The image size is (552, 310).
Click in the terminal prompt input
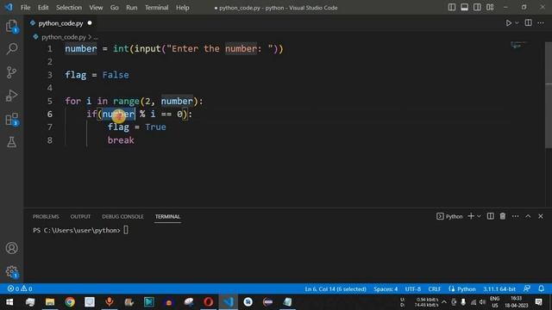click(x=126, y=230)
